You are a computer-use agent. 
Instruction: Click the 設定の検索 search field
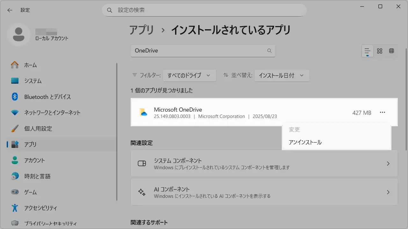click(x=204, y=10)
